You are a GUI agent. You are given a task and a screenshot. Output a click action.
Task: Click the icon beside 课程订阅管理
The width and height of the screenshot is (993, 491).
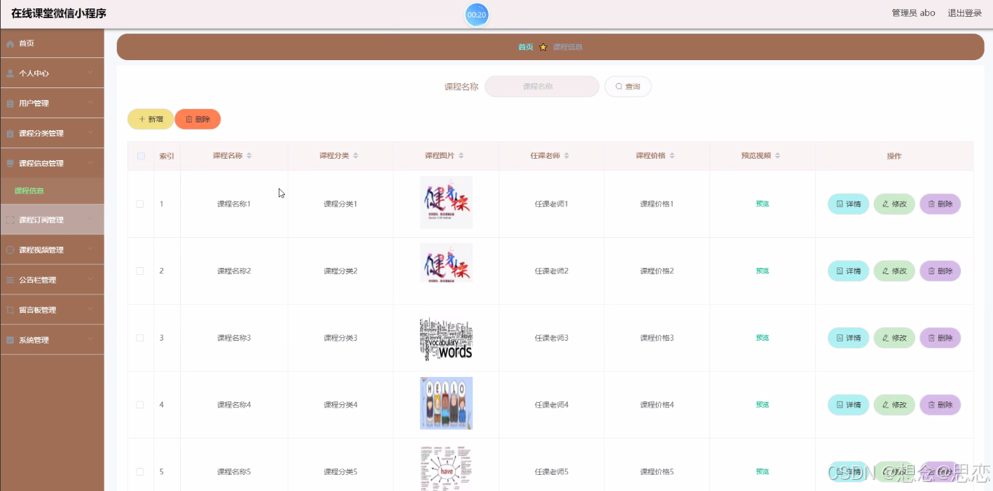click(10, 220)
